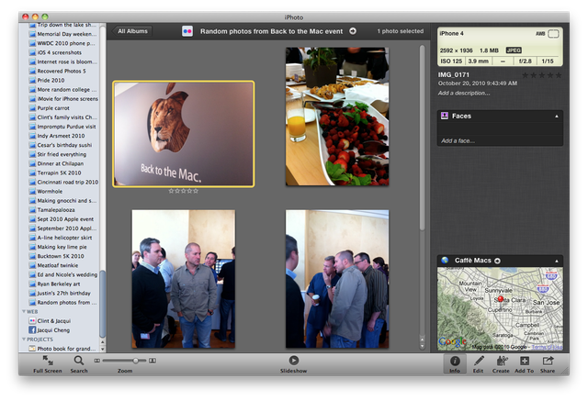
Task: Collapse the Caffè Macs map panel
Action: (557, 261)
